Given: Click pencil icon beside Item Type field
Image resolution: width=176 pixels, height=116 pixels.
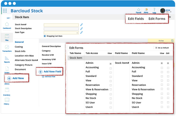Looking at the screenshot, I should point(82,32).
